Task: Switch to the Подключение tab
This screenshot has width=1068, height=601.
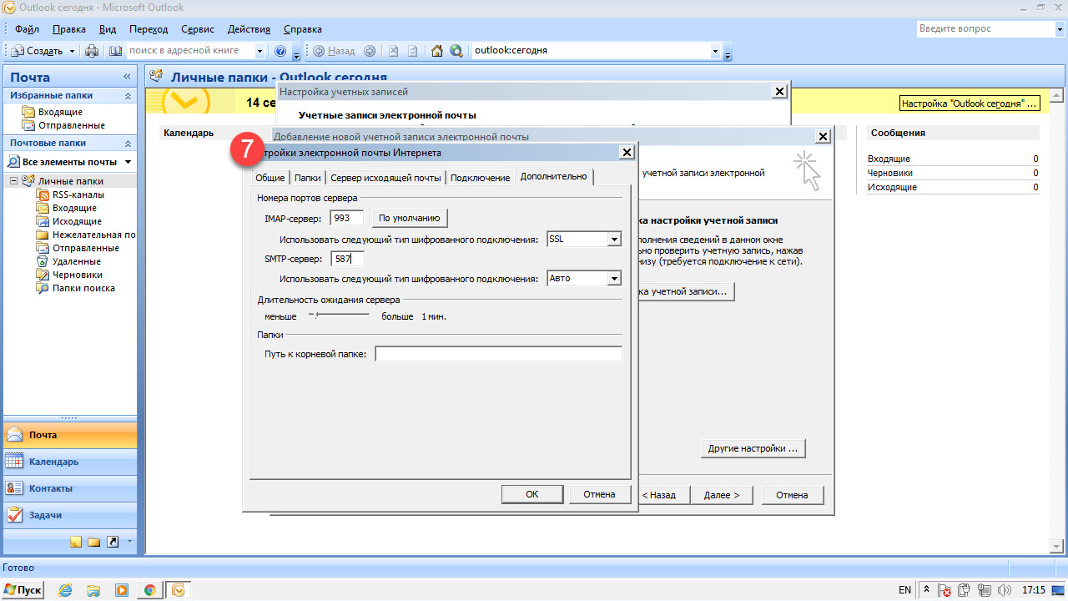Action: (x=480, y=178)
